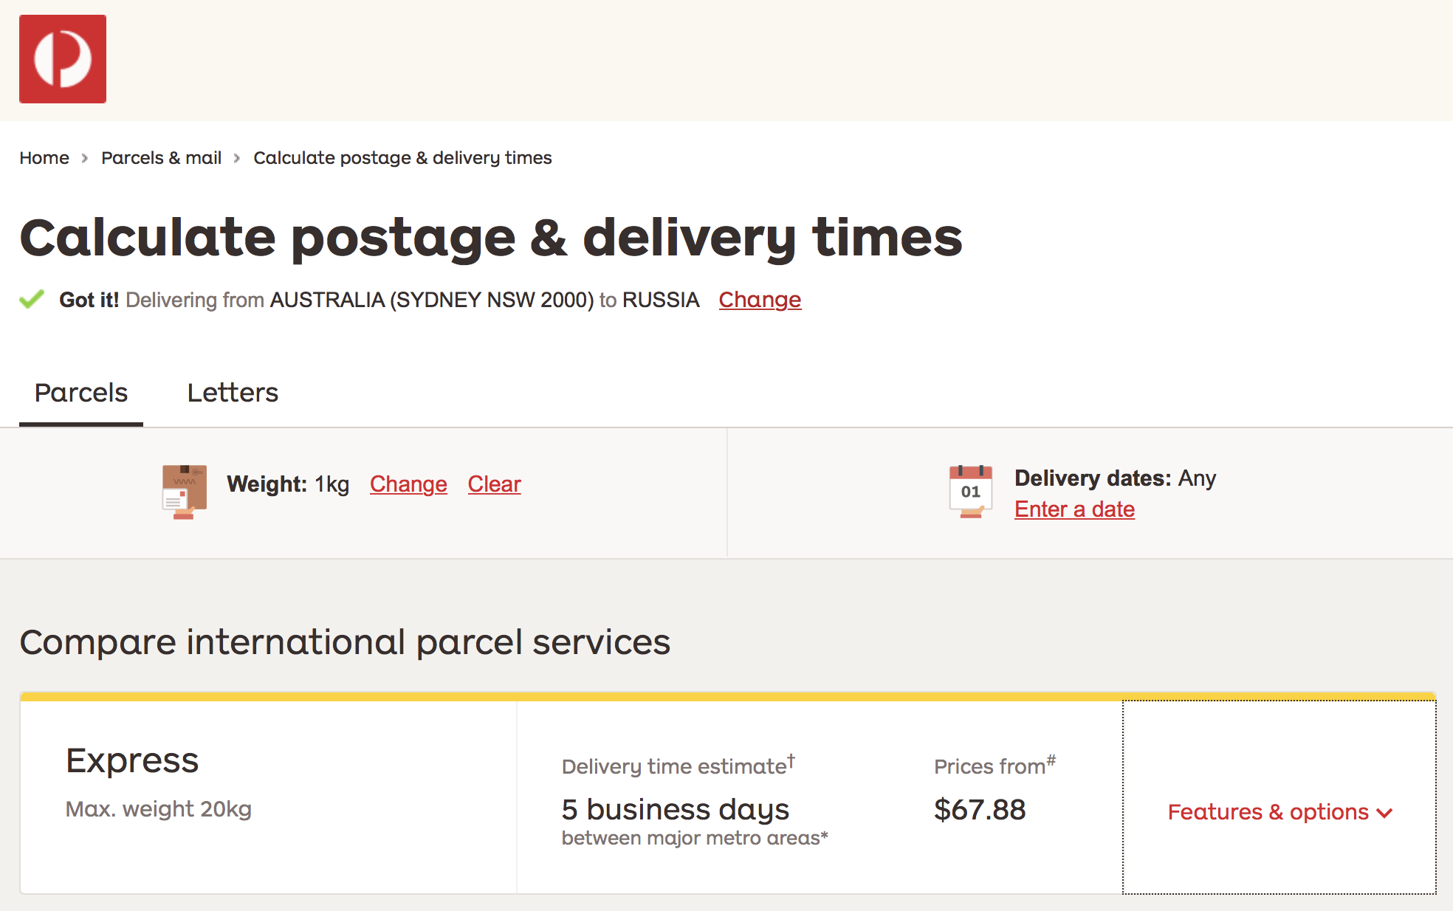
Task: Click the green checkmark icon
Action: pos(32,299)
